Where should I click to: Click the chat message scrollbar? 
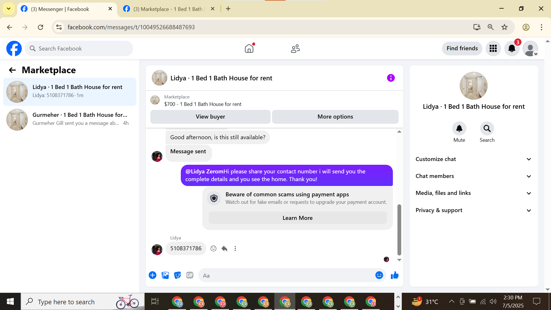(x=399, y=230)
